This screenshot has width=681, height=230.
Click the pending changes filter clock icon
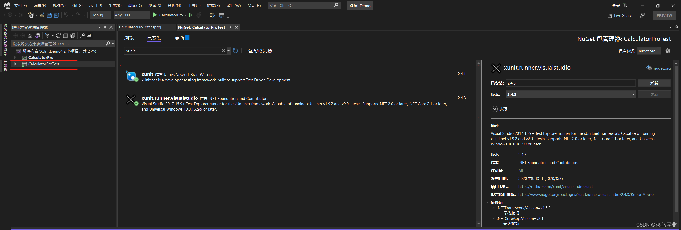47,36
